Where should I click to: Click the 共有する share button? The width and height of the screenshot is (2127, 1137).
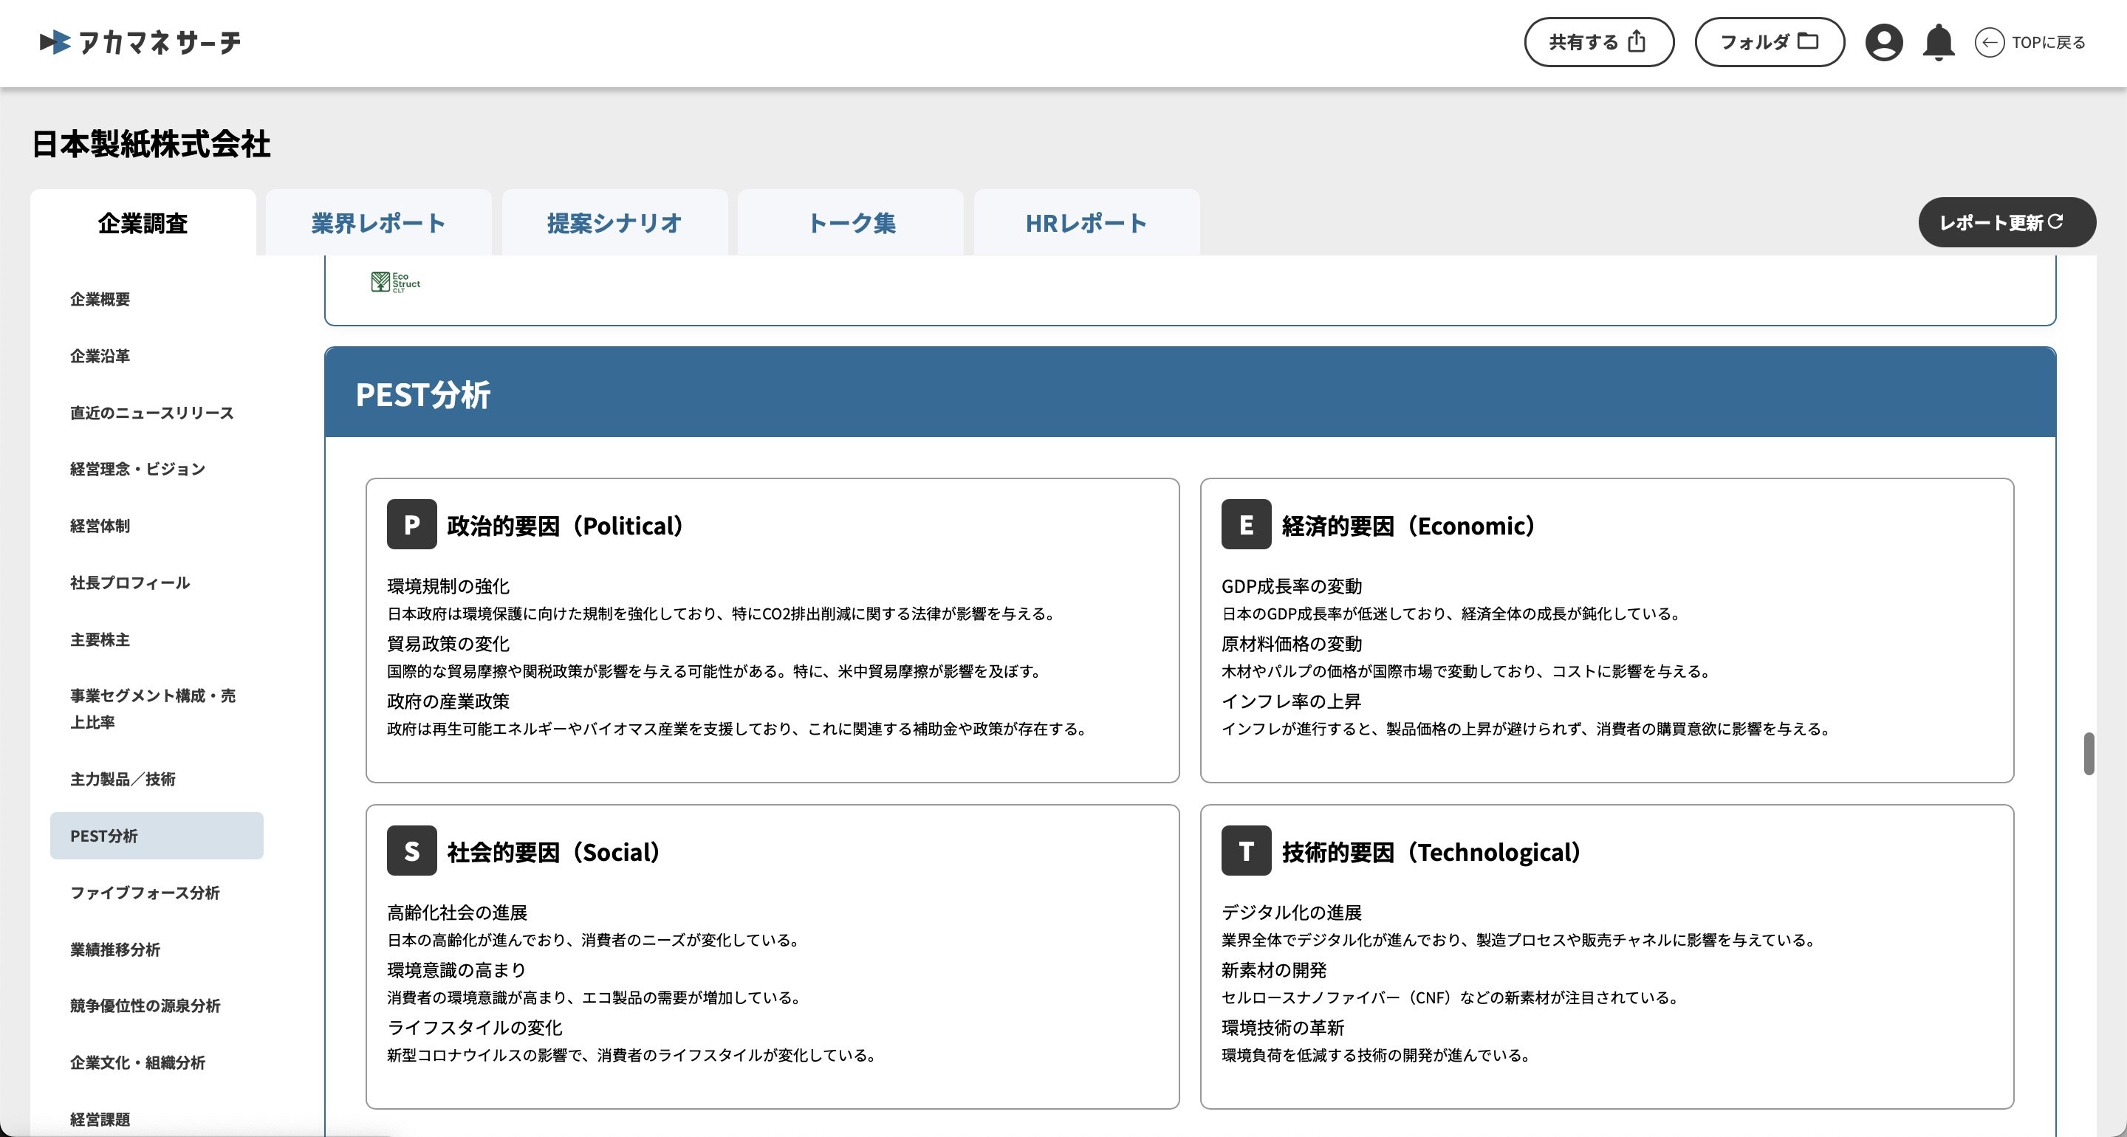click(x=1598, y=42)
